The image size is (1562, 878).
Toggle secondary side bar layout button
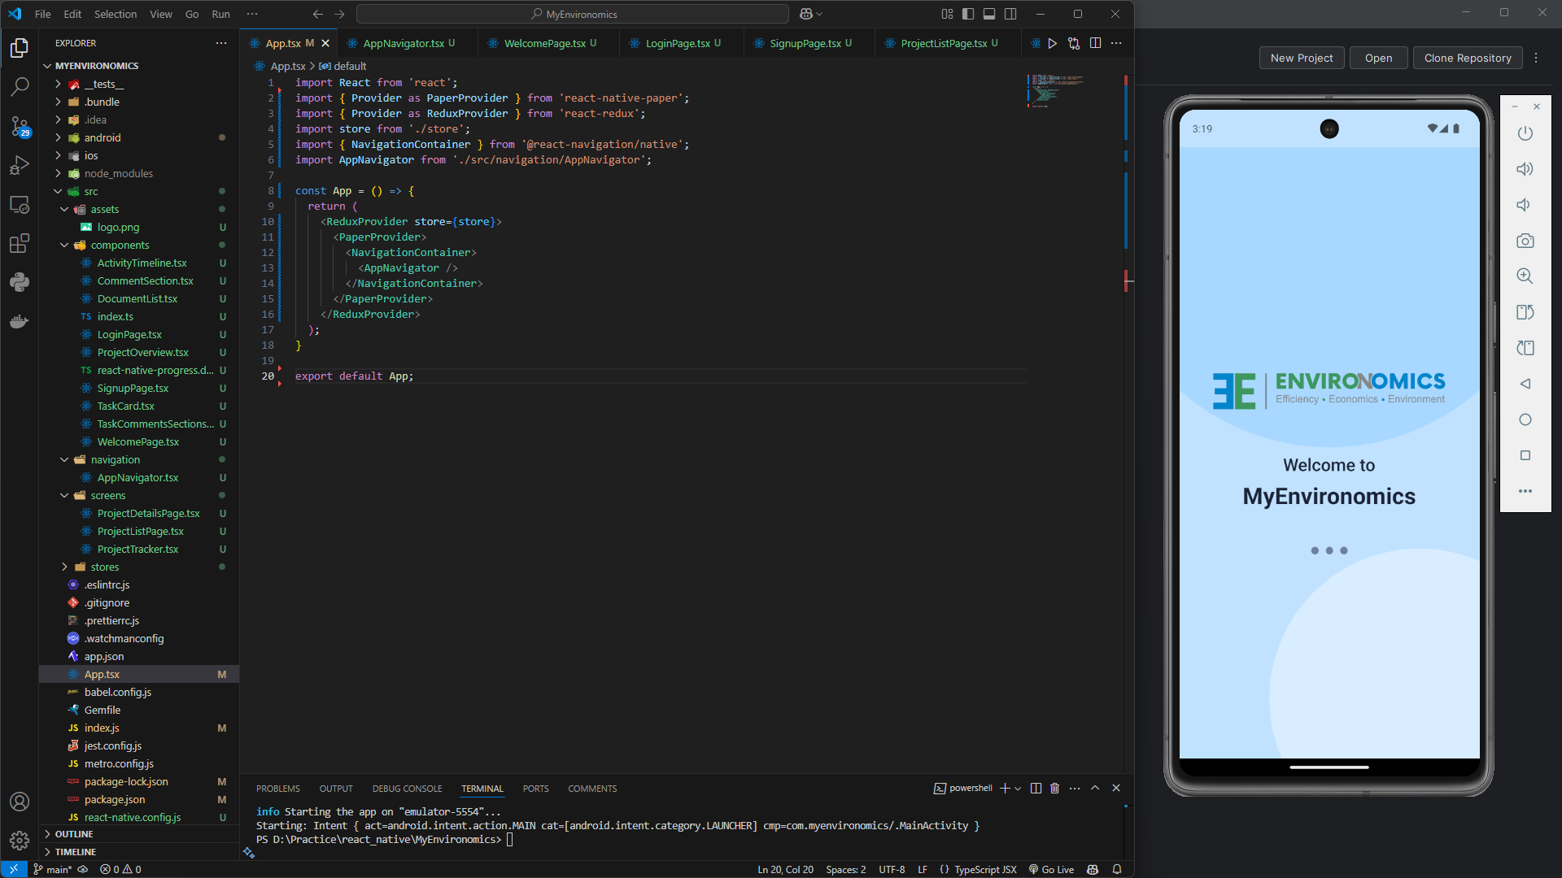(x=1010, y=14)
